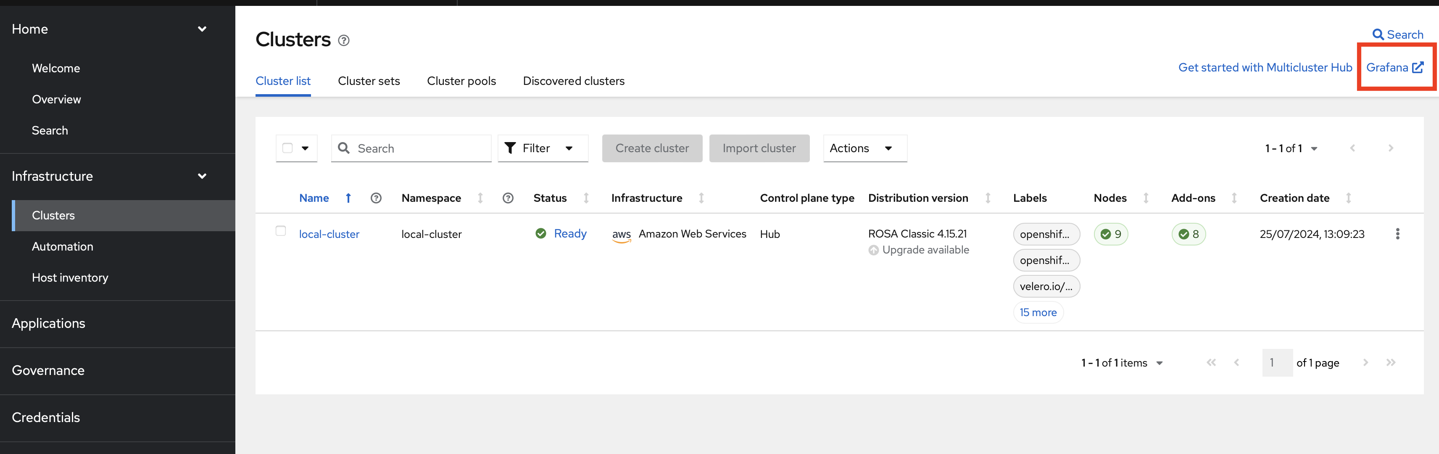Switch to Discovered clusters tab
Image resolution: width=1439 pixels, height=454 pixels.
pyautogui.click(x=574, y=82)
